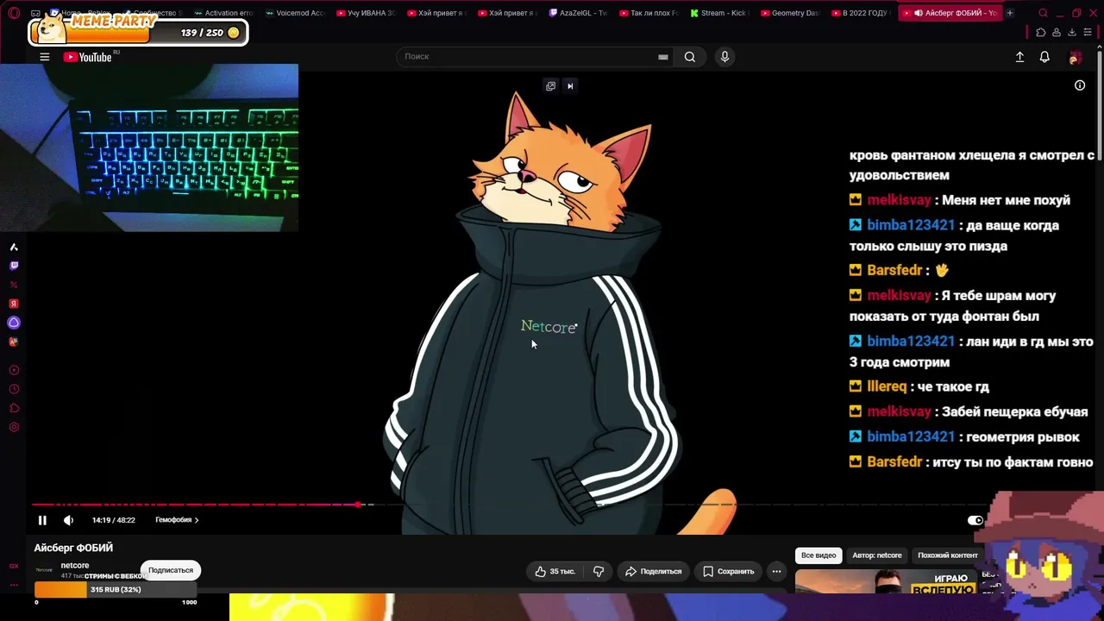Open browsing history clock in sidebar
The image size is (1104, 621).
click(14, 389)
